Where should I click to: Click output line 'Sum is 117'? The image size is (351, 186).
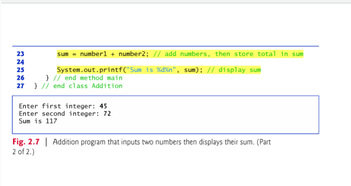pos(38,121)
